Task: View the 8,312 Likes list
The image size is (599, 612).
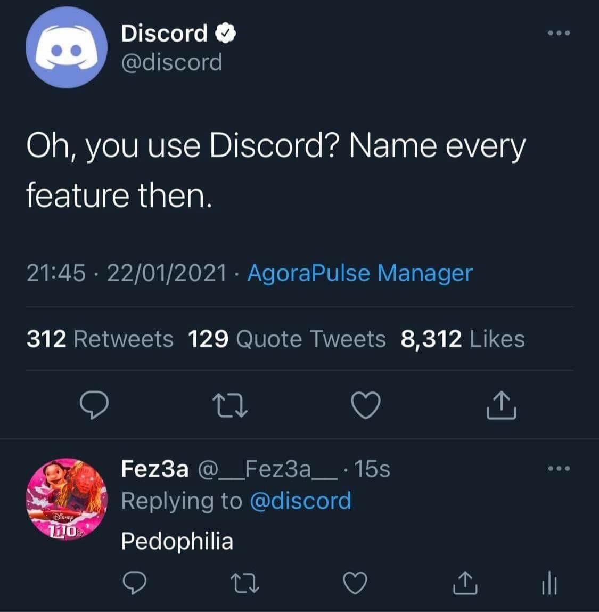Action: coord(462,339)
